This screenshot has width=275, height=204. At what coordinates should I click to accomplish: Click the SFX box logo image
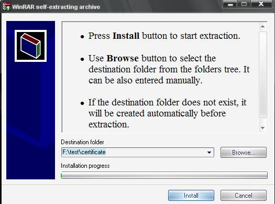(x=31, y=46)
